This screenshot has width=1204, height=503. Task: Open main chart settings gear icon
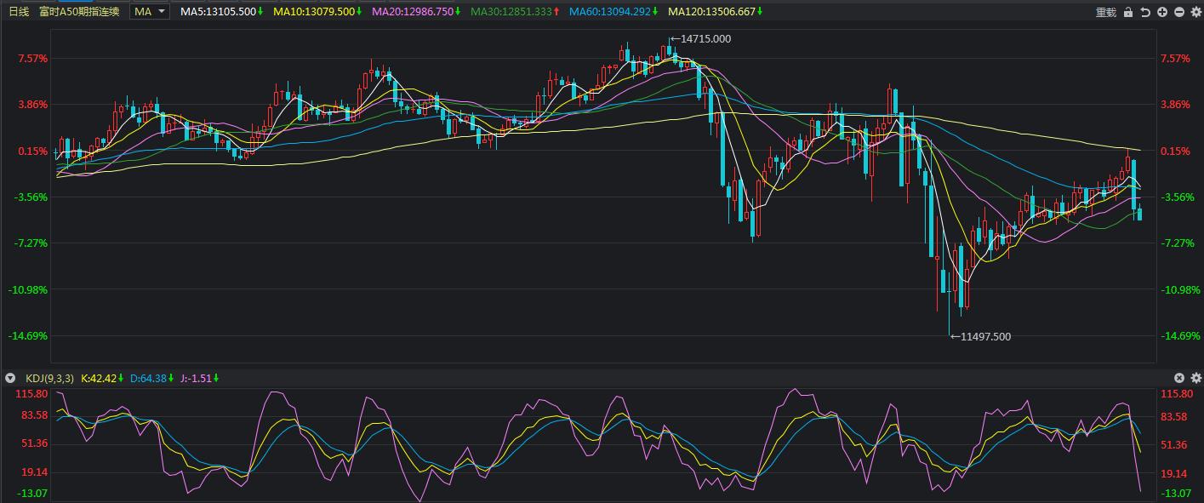1195,12
